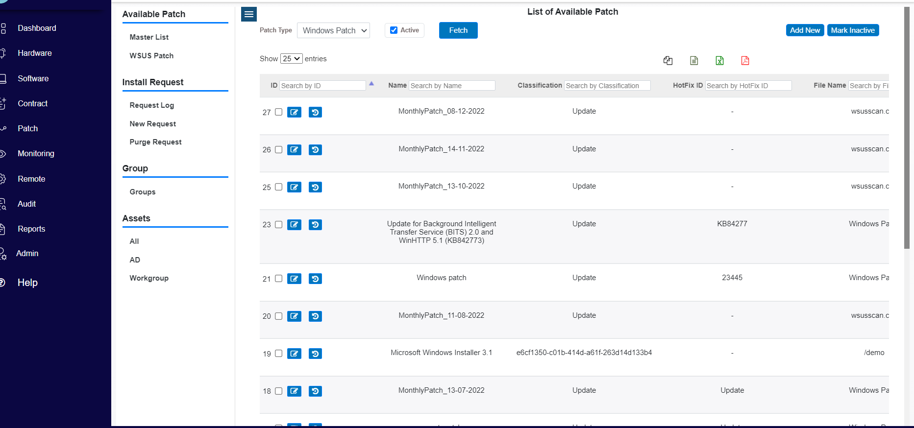Select checkbox for patch ID 27
This screenshot has width=914, height=428.
coord(278,112)
